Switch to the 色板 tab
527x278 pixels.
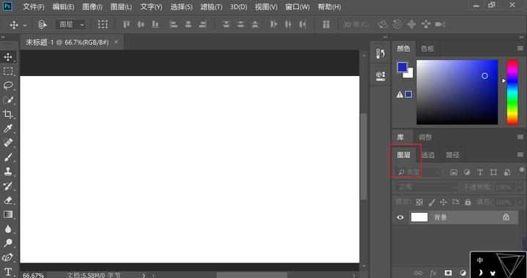[x=427, y=49]
